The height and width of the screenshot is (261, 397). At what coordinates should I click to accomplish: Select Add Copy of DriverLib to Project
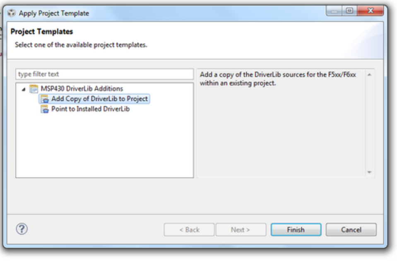coord(99,99)
